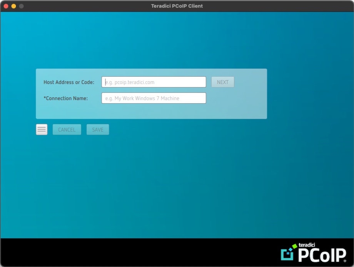The width and height of the screenshot is (354, 267).
Task: Hit the SAVE button
Action: pos(98,130)
